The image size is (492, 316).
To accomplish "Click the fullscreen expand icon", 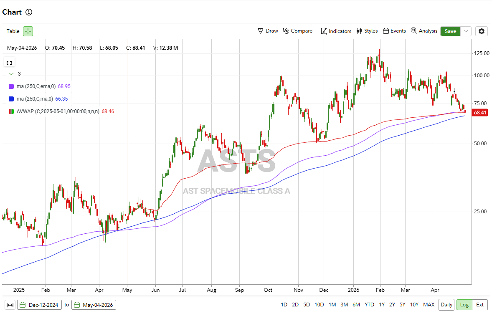I will [x=10, y=63].
